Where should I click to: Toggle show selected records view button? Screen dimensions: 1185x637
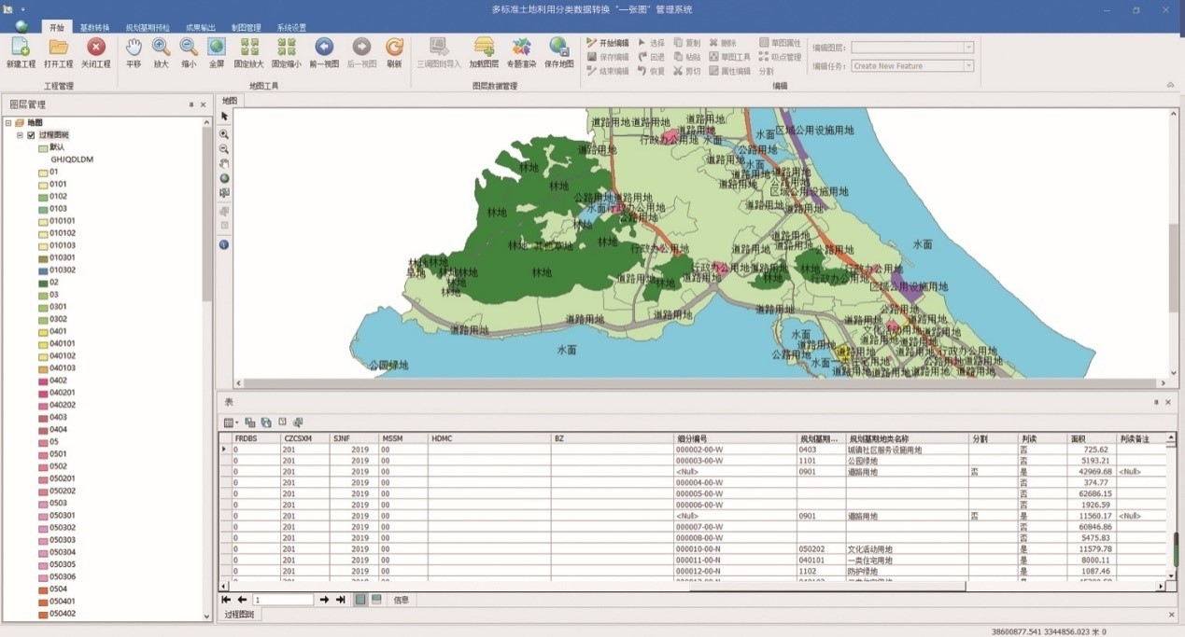point(376,600)
